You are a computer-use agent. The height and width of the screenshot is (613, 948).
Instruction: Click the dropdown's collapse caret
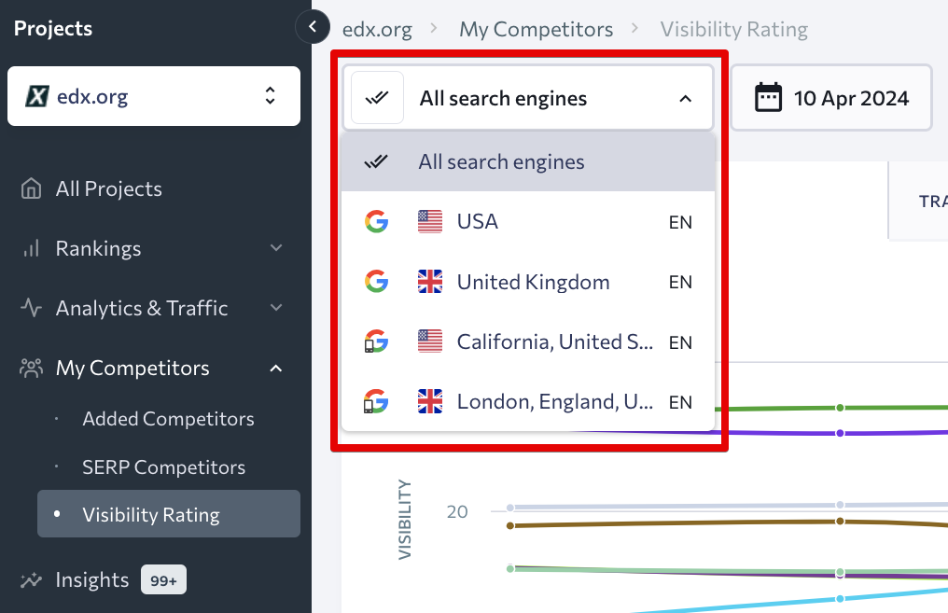coord(685,99)
